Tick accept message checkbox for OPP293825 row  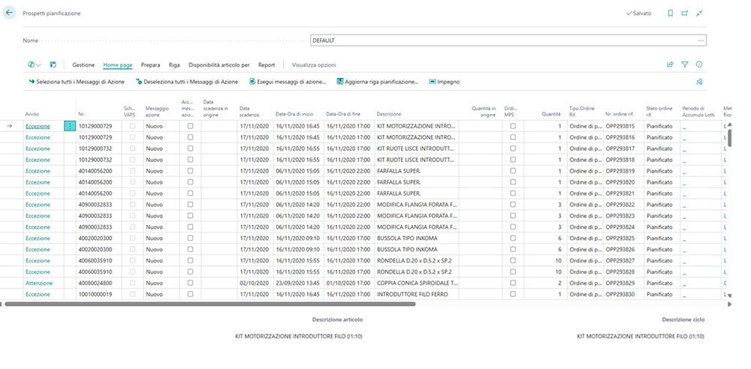pos(190,238)
